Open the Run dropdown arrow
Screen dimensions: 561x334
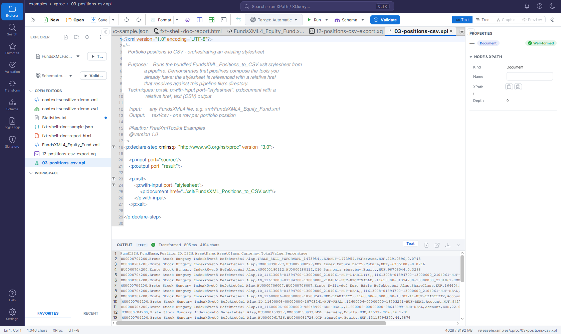tap(327, 20)
